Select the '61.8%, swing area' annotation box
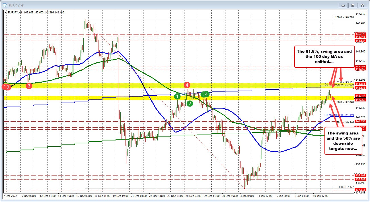This screenshot has width=370, height=202. point(324,56)
